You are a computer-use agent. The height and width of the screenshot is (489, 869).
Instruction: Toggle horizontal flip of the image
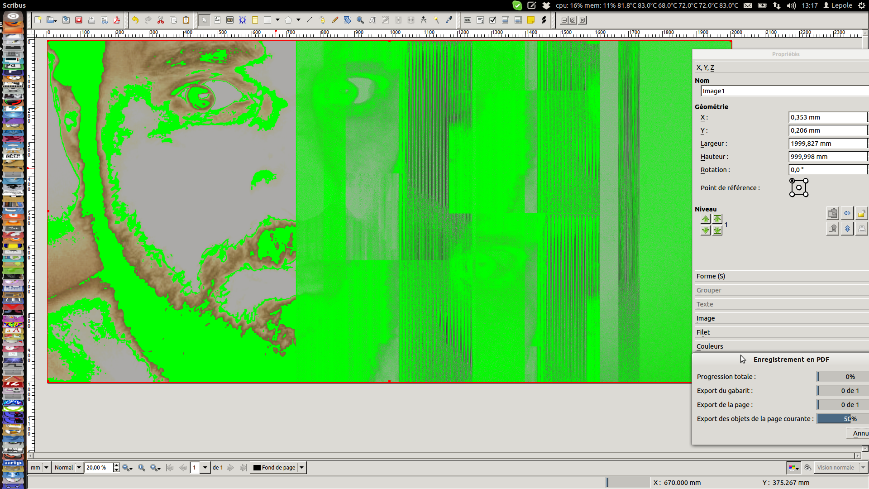click(847, 214)
